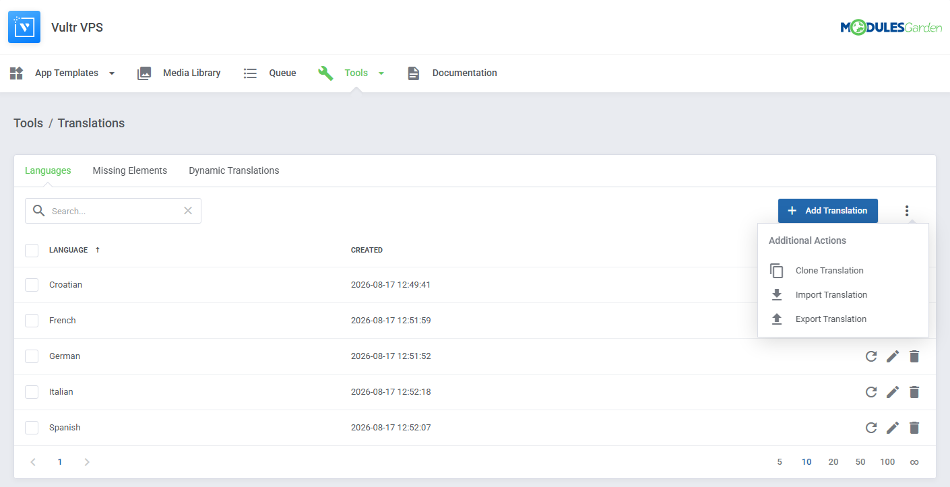The width and height of the screenshot is (950, 487).
Task: Check the Croatian row checkbox
Action: click(x=32, y=285)
